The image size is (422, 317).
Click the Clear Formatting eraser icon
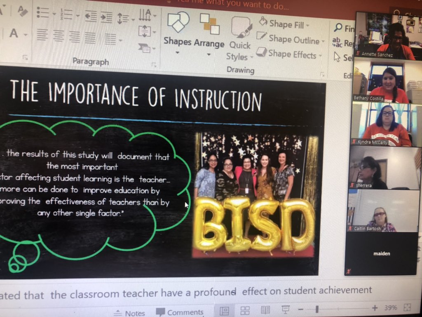pyautogui.click(x=22, y=11)
